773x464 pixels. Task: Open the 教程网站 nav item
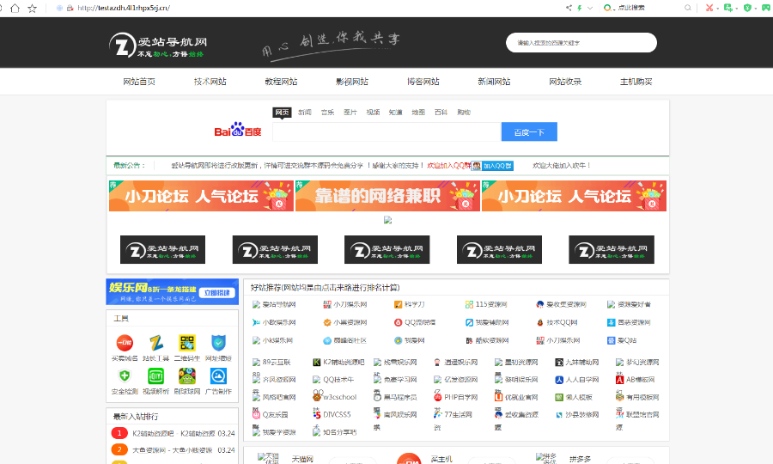pos(281,82)
